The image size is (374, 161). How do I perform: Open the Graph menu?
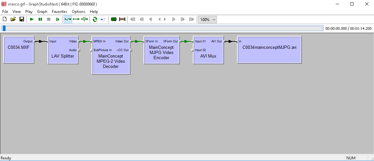pyautogui.click(x=42, y=11)
